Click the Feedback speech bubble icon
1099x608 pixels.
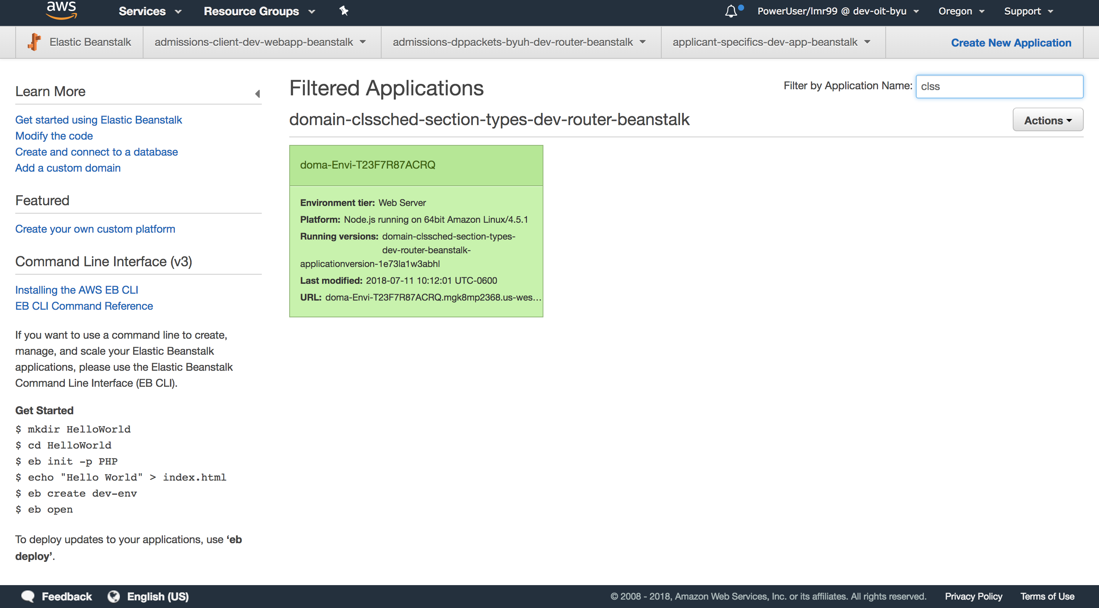[28, 596]
